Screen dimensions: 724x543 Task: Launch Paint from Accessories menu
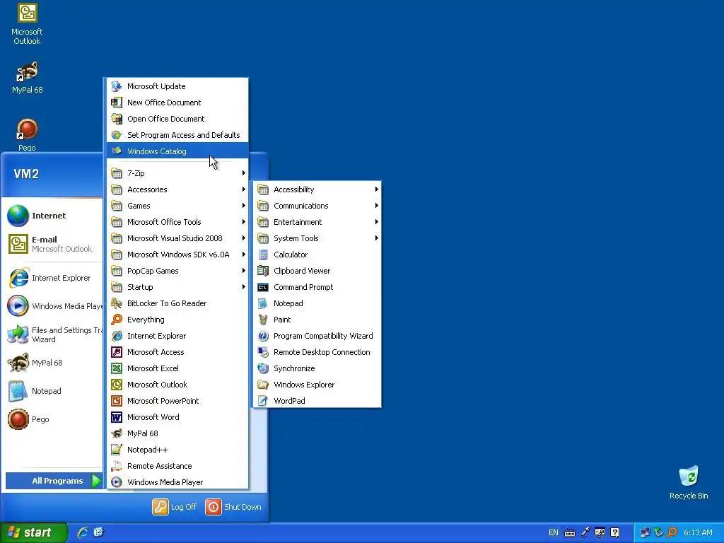click(317, 320)
